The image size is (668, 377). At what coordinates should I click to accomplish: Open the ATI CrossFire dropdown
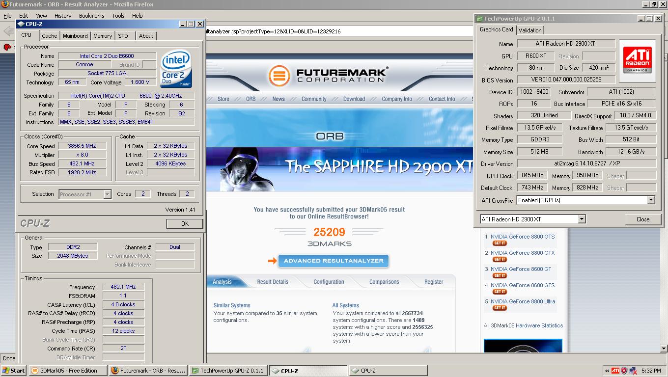coord(651,200)
